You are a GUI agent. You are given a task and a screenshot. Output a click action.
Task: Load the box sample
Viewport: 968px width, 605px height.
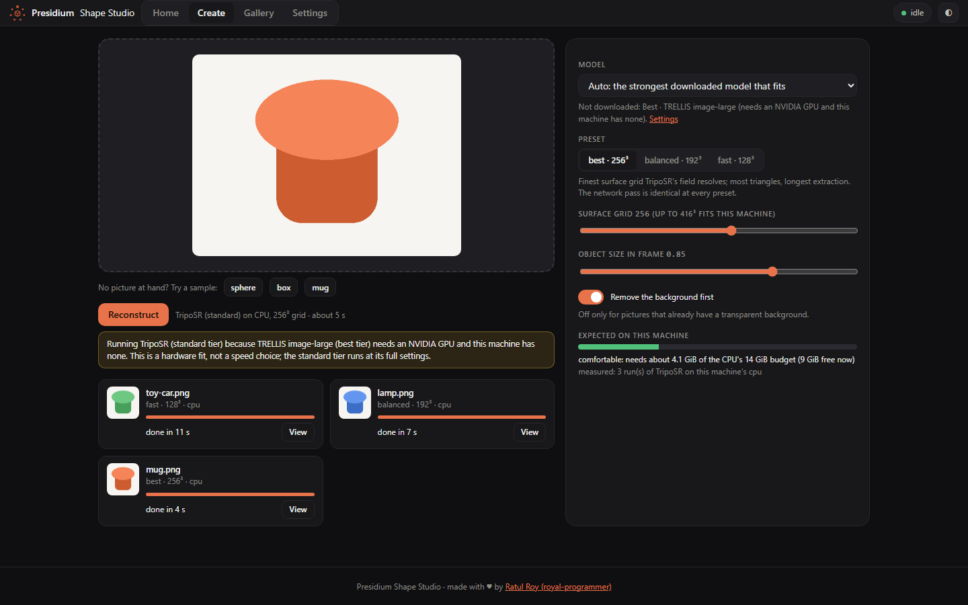pyautogui.click(x=284, y=288)
